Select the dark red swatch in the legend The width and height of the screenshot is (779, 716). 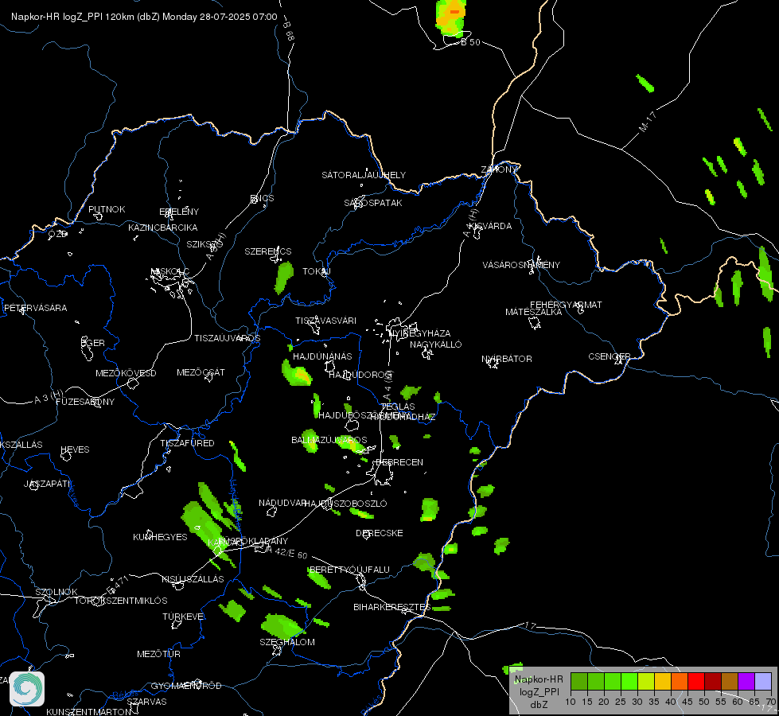(x=712, y=681)
